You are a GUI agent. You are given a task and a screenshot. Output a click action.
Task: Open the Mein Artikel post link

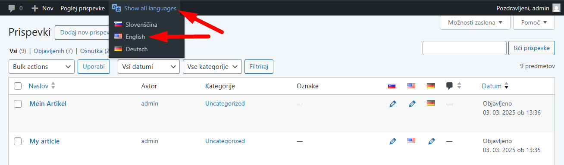(x=48, y=103)
